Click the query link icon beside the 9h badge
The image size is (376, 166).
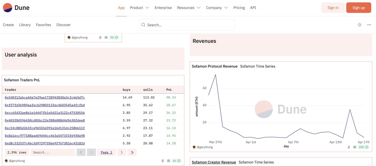(100, 37)
